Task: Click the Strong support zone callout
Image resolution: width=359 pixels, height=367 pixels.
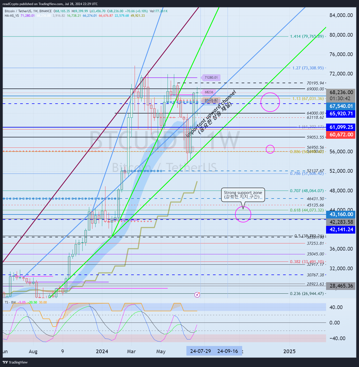Action: point(243,195)
